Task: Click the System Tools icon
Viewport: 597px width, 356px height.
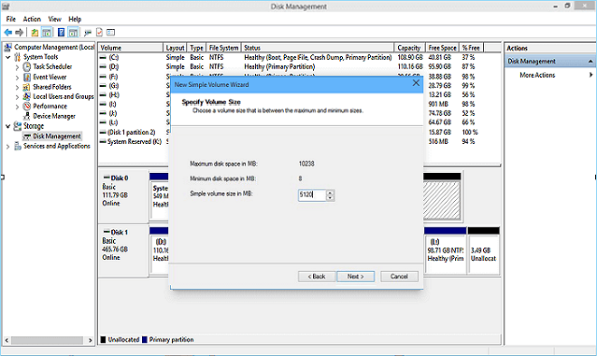Action: click(18, 57)
